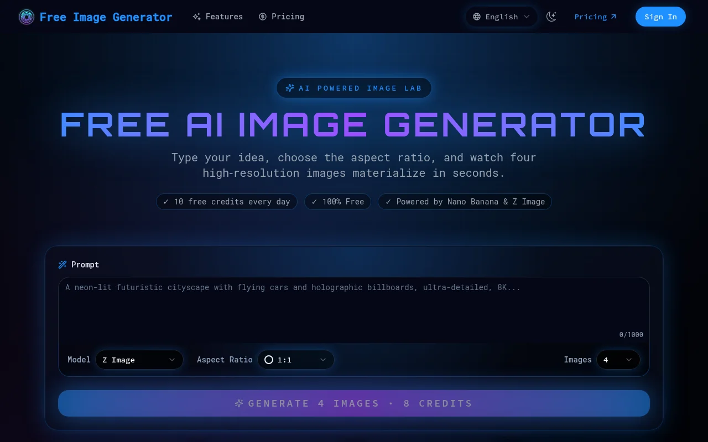Follow the Pricing link near Sign In
Screen dimensions: 708x442
point(595,17)
